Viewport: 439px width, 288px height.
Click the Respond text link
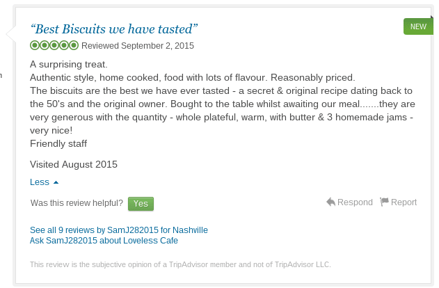coord(355,202)
